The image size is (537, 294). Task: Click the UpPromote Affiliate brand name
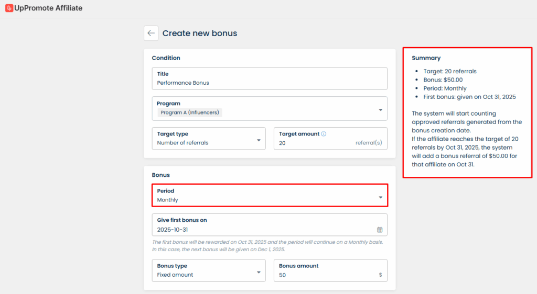coord(49,8)
